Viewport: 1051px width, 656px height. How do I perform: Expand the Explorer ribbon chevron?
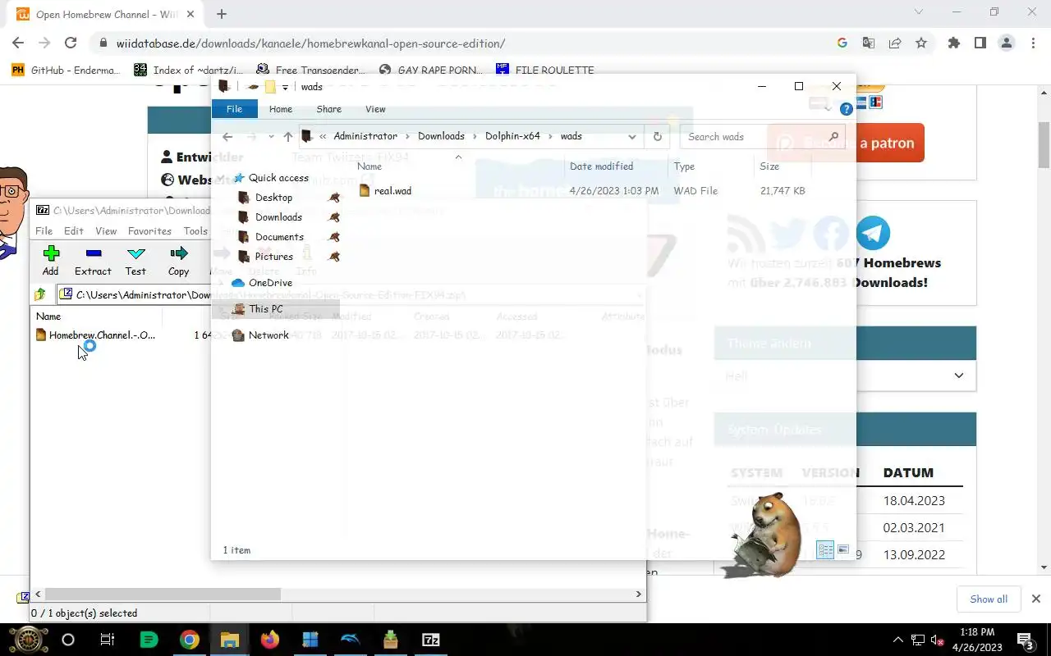click(828, 109)
